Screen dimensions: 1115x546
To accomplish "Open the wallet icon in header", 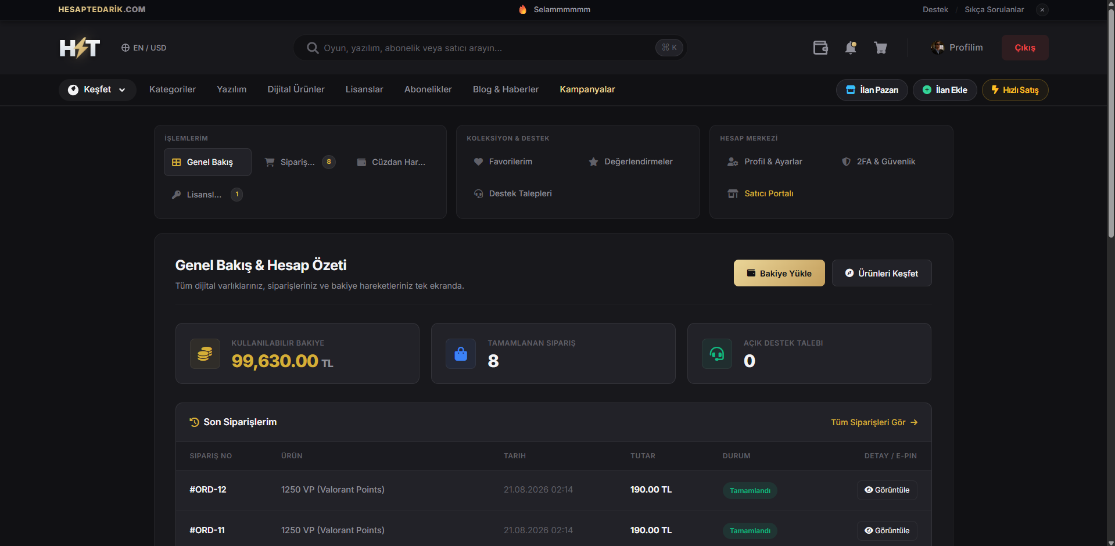I will pos(820,48).
